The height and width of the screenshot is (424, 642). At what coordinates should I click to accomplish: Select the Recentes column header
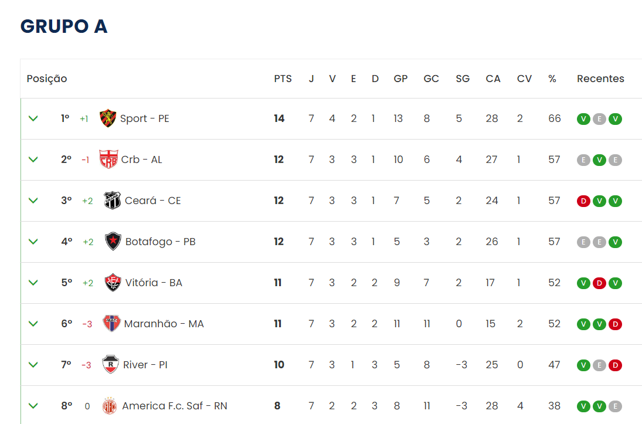(600, 79)
